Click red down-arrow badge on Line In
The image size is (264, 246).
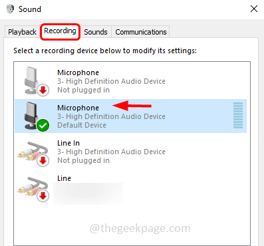(43, 161)
